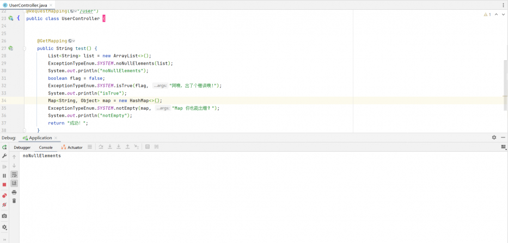508x243 pixels.
Task: Open View Breakpoints red dots icon
Action: click(x=4, y=195)
